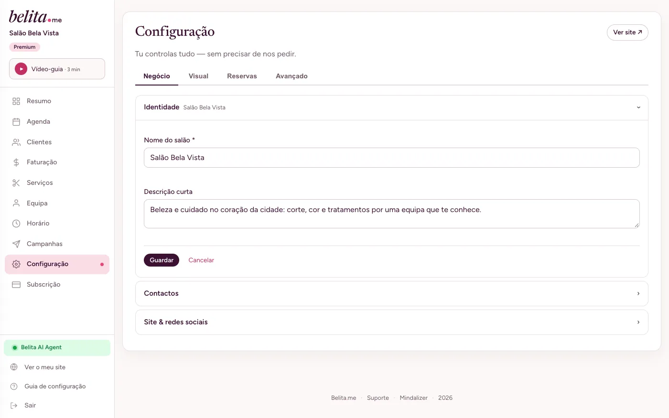Switch to the Reservas tab

242,76
